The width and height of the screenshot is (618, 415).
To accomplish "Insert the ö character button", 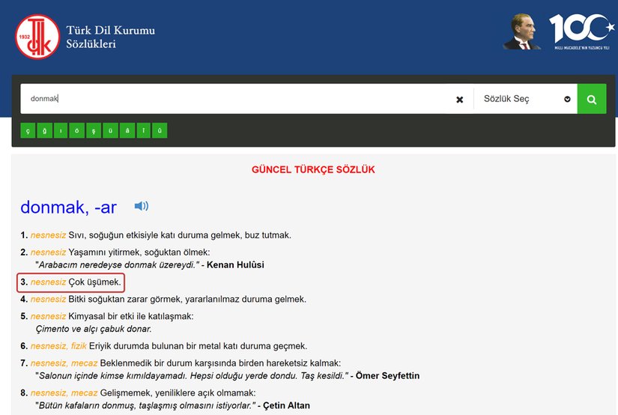I will [x=77, y=130].
